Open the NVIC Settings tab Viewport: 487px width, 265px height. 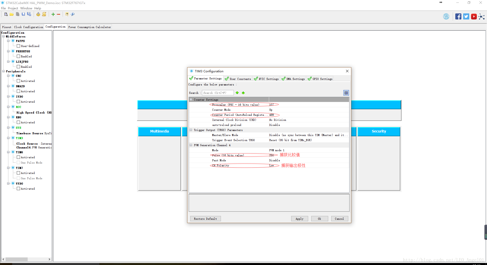point(266,79)
